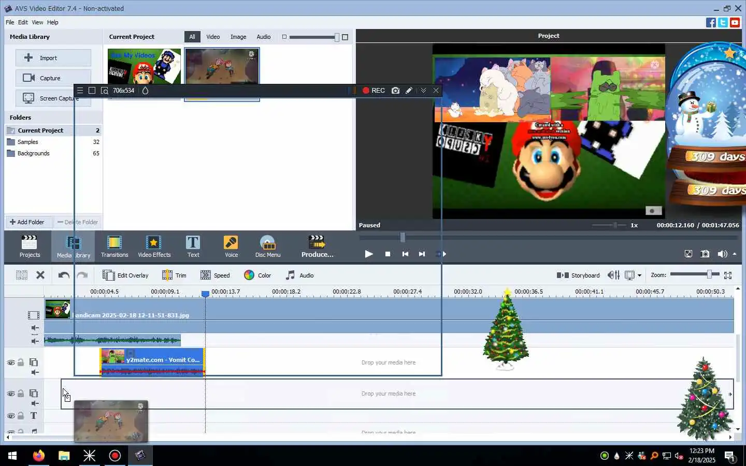Image resolution: width=746 pixels, height=466 pixels.
Task: Click the timeline delete X icon
Action: coord(40,275)
